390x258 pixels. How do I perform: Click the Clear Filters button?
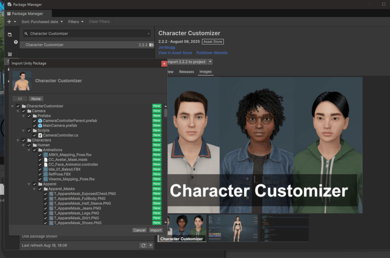coord(99,22)
